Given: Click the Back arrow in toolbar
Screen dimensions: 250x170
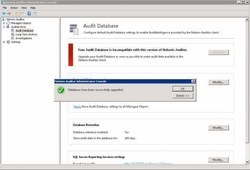Looking at the screenshot, I should (4, 14).
